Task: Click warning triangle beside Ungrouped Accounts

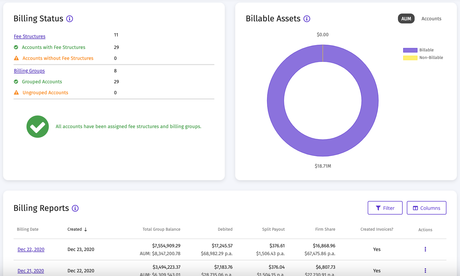Action: 16,92
